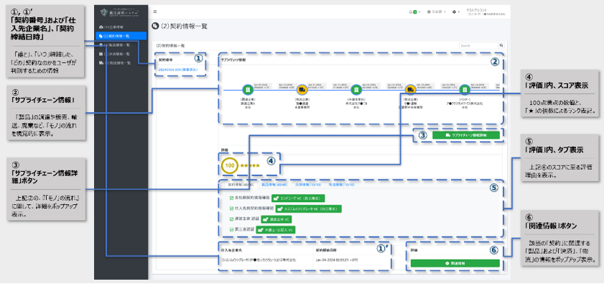Switch to the 契約情報(40/40) tab
Screen dimensions: 604x284
point(241,185)
